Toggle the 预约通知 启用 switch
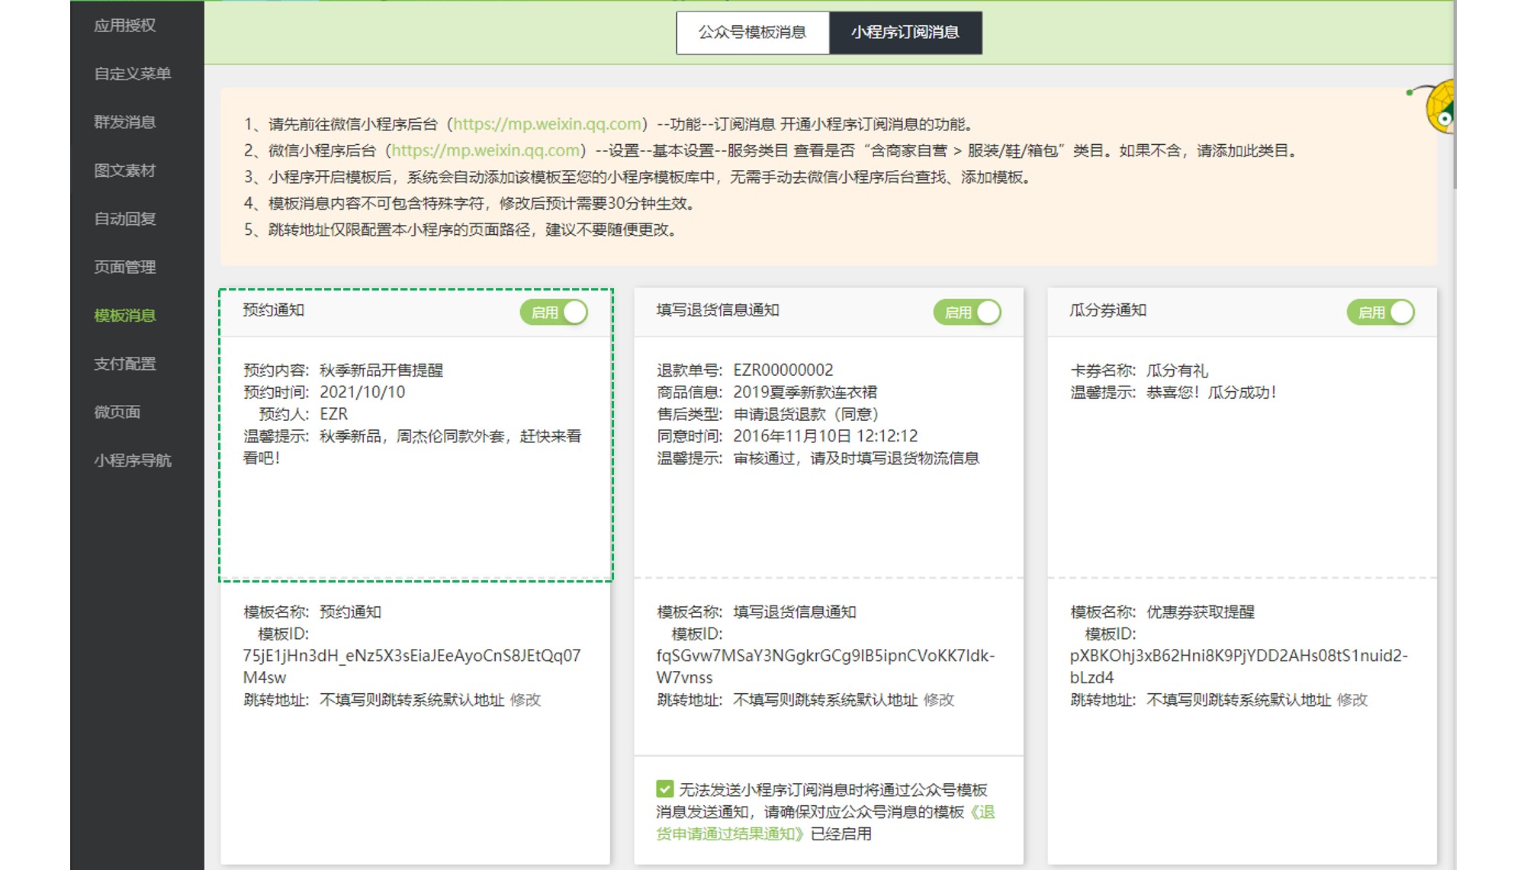This screenshot has height=870, width=1527. point(554,312)
